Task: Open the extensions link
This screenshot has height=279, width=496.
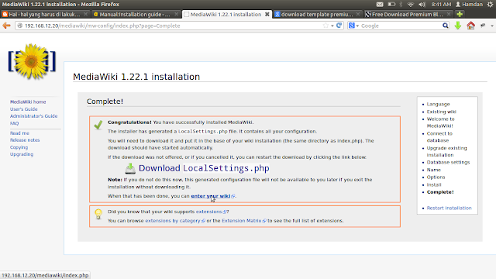Action: (208, 212)
